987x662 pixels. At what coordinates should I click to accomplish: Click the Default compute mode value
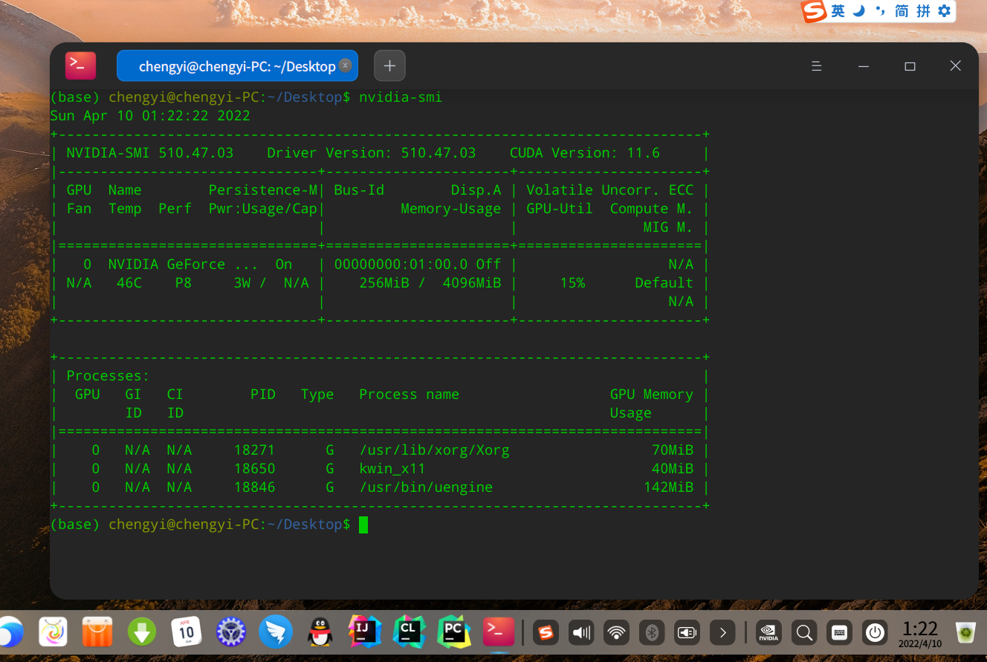click(x=664, y=283)
